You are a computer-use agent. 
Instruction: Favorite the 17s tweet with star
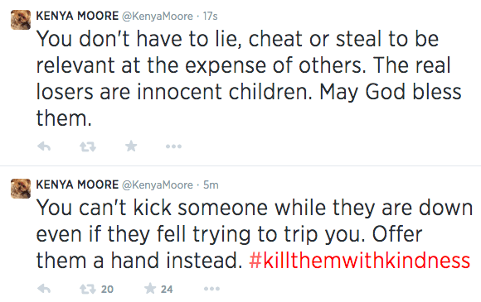[131, 146]
